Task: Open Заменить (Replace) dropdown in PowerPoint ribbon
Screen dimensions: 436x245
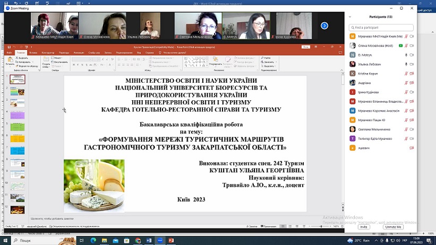Action: pos(269,62)
